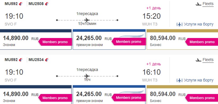Click Members promo tag on second Бизнес fare
Screen dimensions: 218x104
pos(202,98)
